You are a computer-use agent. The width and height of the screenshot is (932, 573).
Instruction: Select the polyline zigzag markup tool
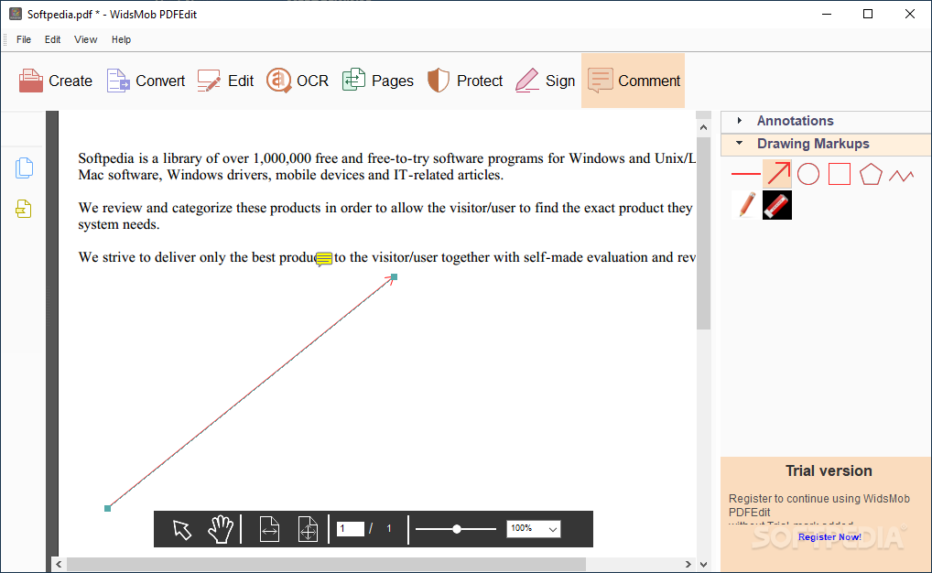pos(902,176)
